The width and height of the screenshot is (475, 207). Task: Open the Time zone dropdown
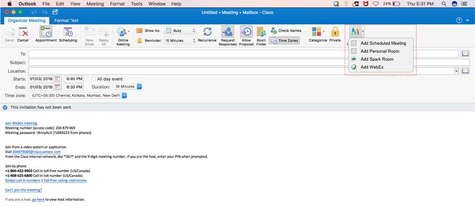coord(78,95)
